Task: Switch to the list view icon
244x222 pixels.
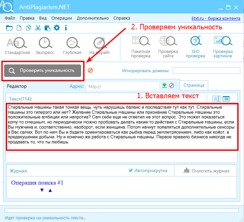Action: [x=226, y=99]
